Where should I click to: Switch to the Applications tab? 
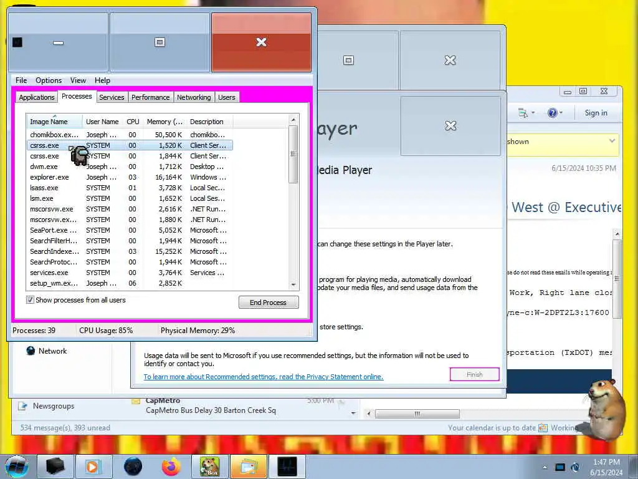tap(36, 97)
